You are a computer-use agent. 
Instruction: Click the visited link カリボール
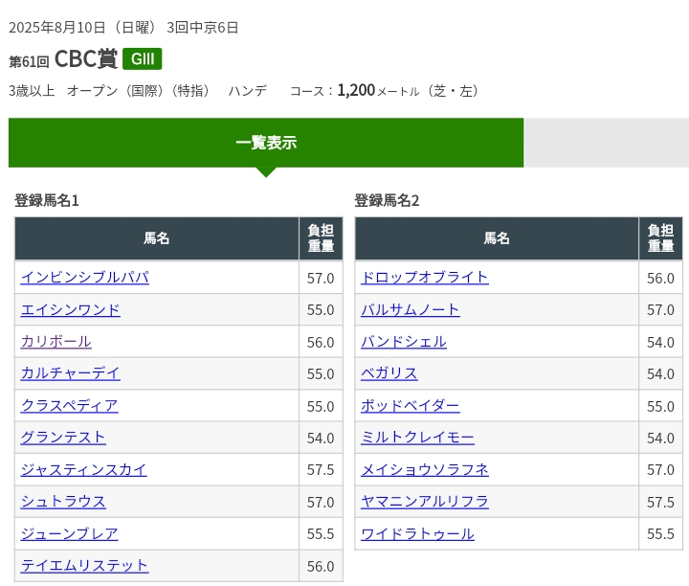[x=56, y=342]
